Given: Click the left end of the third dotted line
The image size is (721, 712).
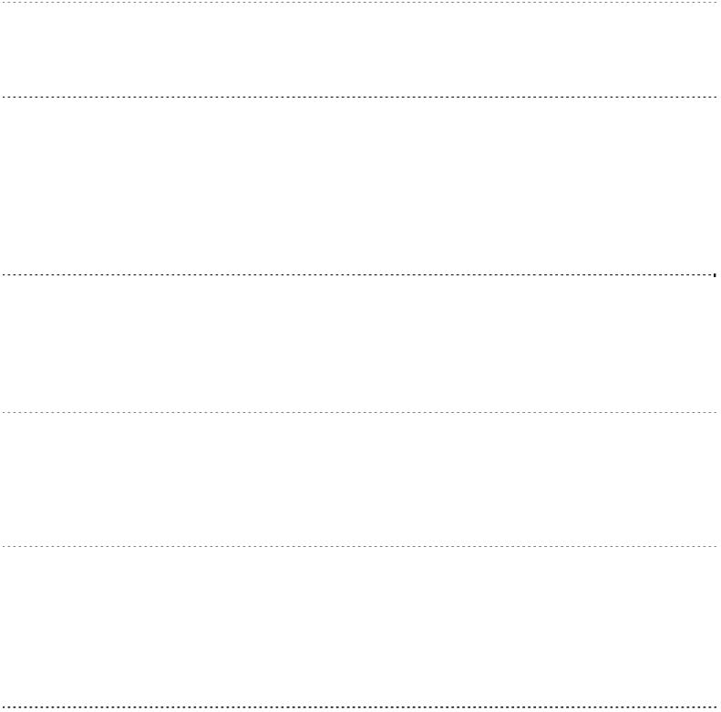Looking at the screenshot, I should 4,274.
